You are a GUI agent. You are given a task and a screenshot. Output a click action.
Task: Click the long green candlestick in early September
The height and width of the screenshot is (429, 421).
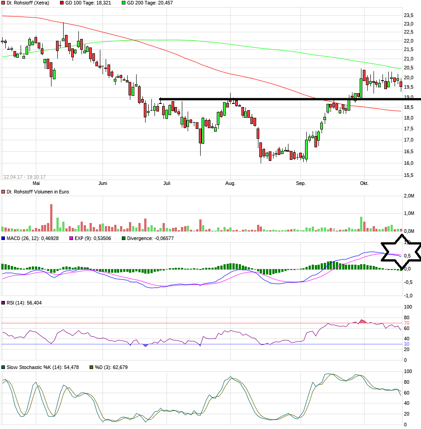coord(306,150)
